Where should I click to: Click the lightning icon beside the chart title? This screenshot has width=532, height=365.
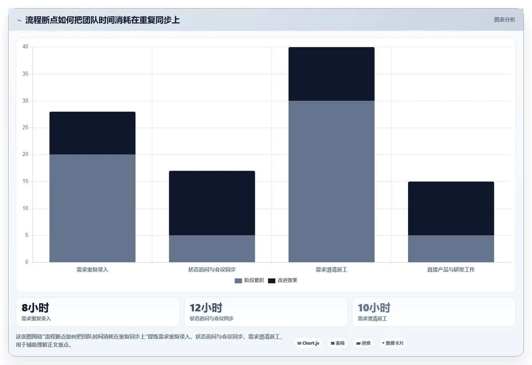[x=19, y=20]
